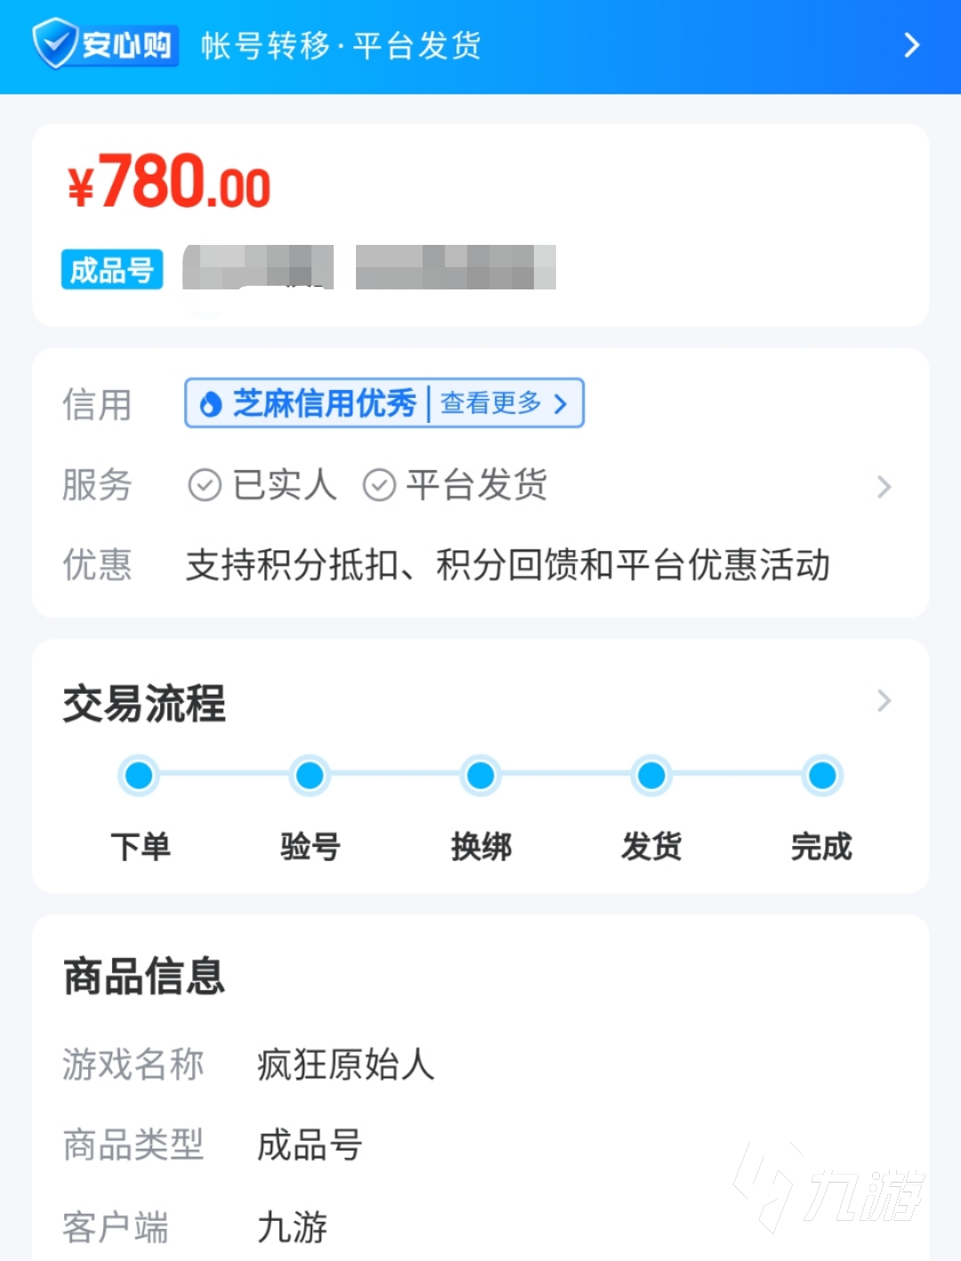The height and width of the screenshot is (1261, 961).
Task: Tap the 疯狂原始人 game name
Action: point(345,1065)
